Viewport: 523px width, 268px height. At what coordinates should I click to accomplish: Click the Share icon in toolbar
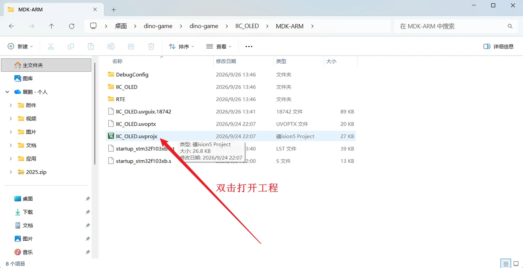tap(131, 47)
